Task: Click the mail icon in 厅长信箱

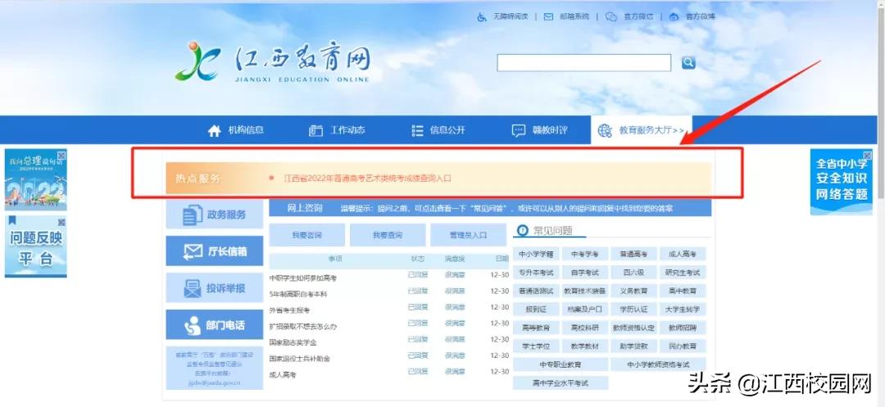Action: coord(193,251)
